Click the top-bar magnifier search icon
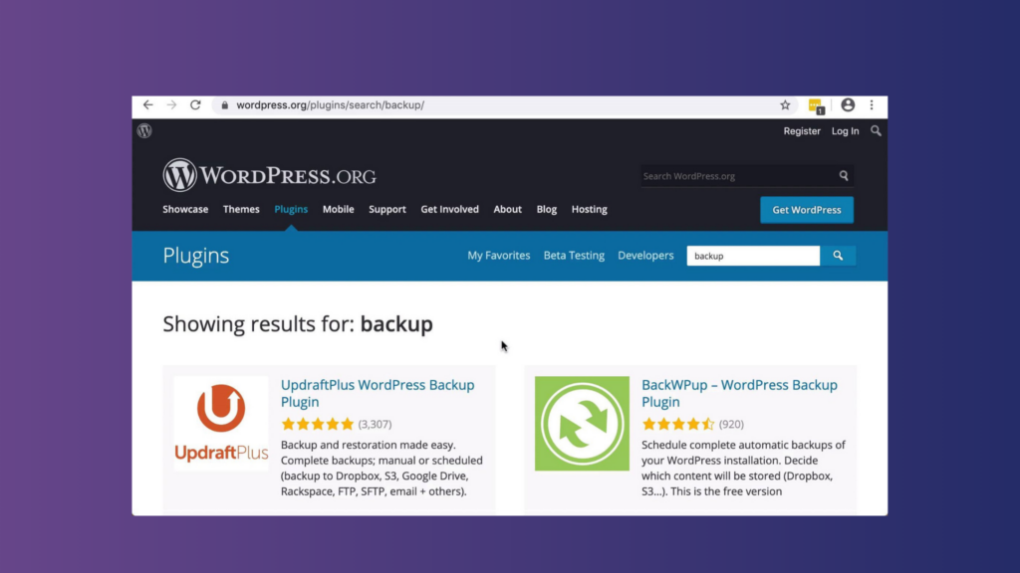The width and height of the screenshot is (1020, 573). [876, 130]
